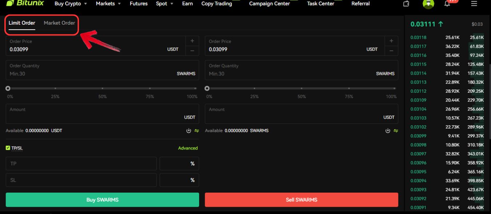Focus the buy Order Quantity field

click(x=102, y=70)
